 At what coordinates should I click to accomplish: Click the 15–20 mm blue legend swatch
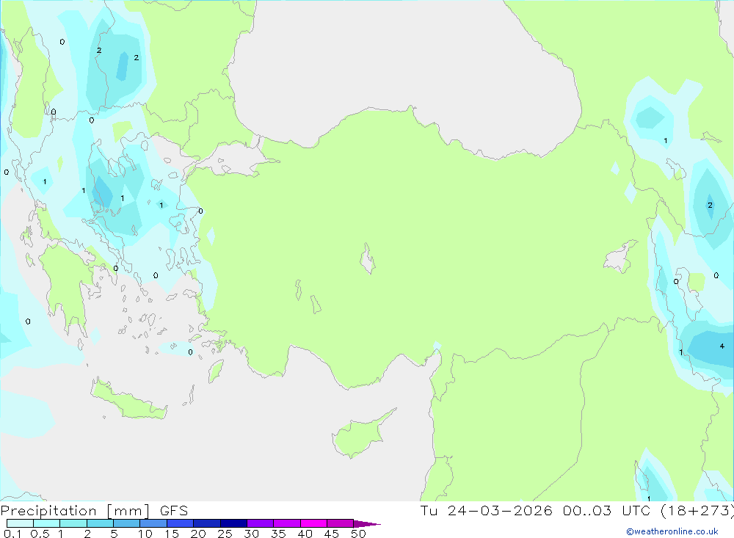(x=181, y=523)
